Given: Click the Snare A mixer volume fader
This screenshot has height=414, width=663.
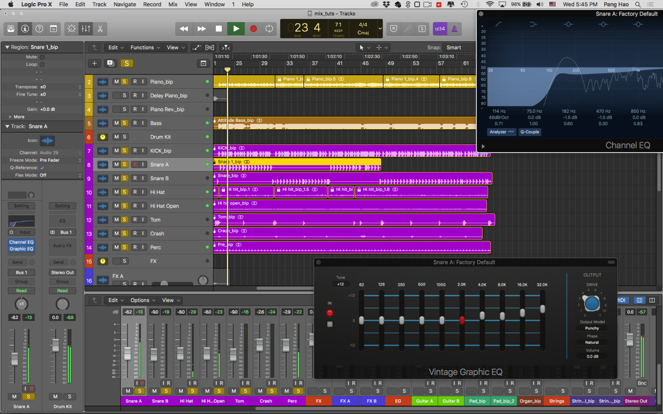Looking at the screenshot, I should pos(128,353).
